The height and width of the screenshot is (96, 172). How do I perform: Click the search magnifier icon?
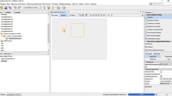(x=151, y=4)
